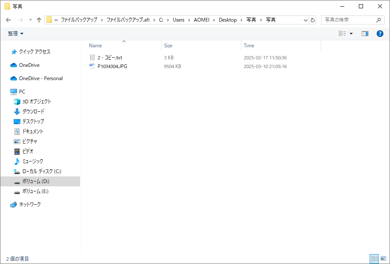Click the text file icon of 2 - コピー.txt
The height and width of the screenshot is (264, 390).
92,57
